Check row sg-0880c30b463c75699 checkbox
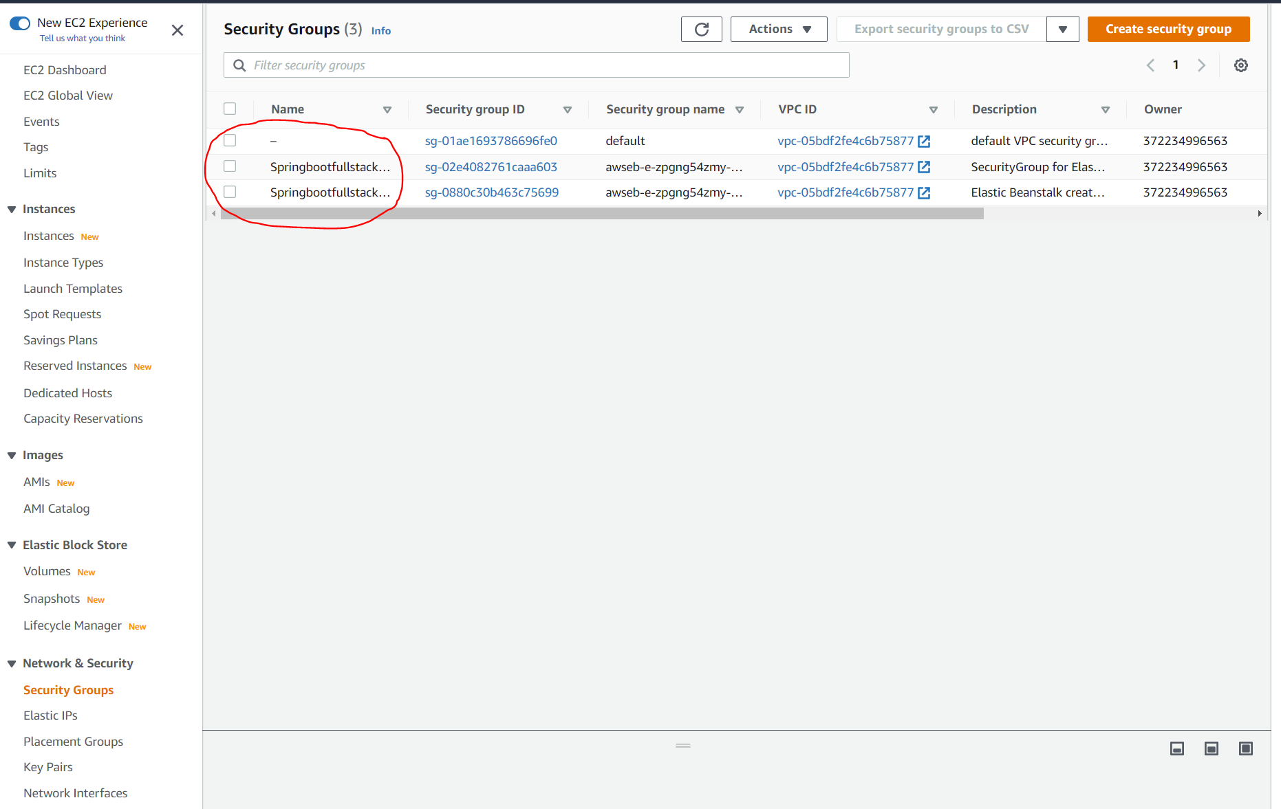This screenshot has width=1281, height=809. 230,192
